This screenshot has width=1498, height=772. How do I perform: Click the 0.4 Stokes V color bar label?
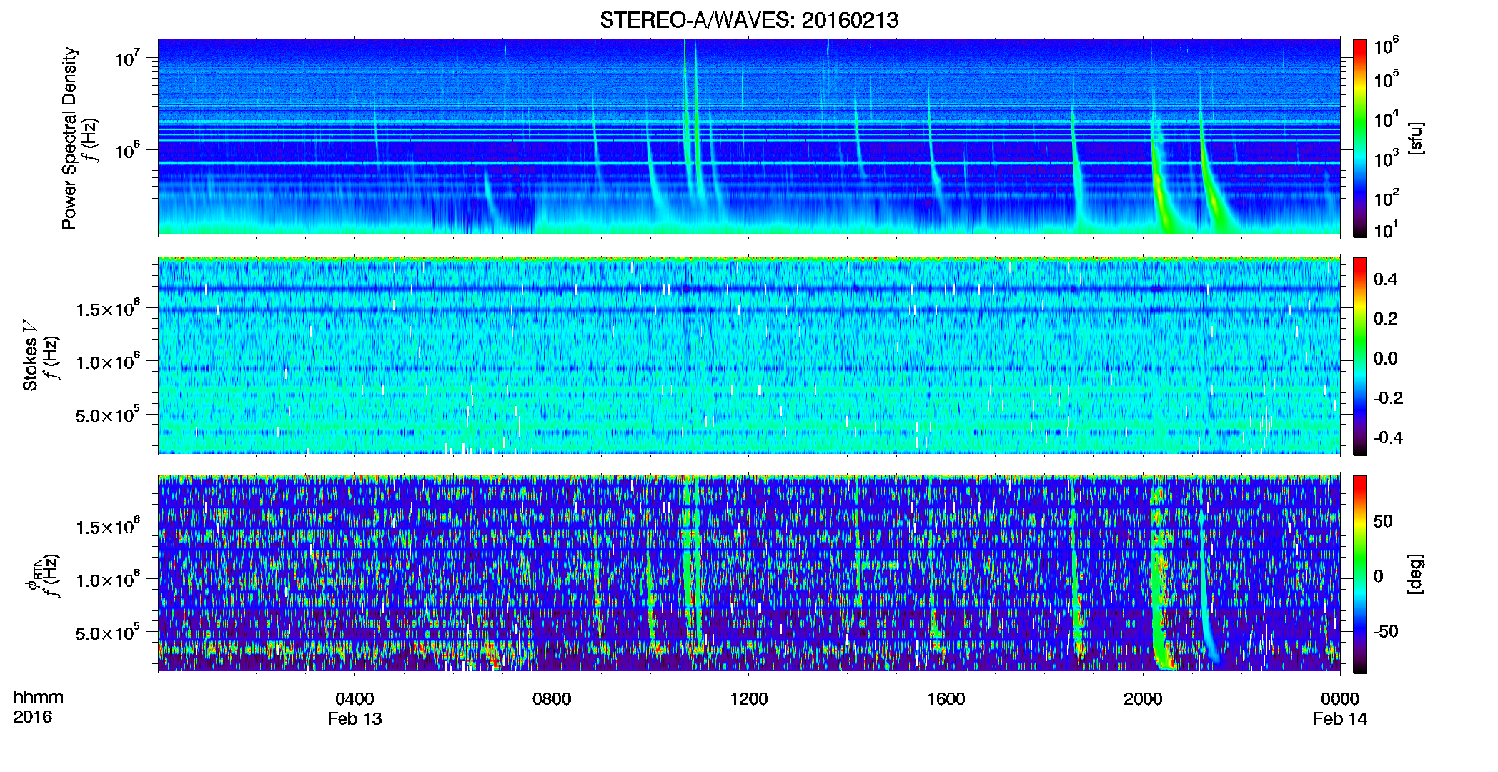point(1385,279)
